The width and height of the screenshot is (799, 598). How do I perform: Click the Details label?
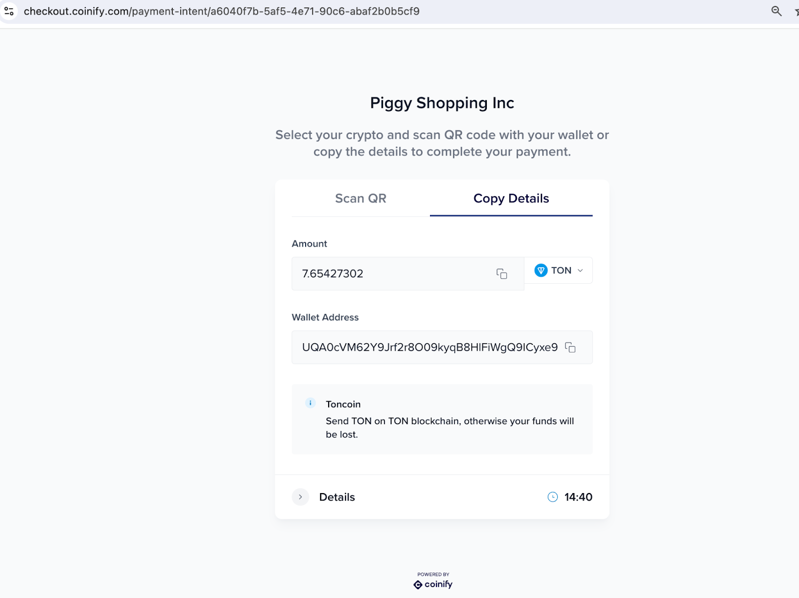pyautogui.click(x=337, y=497)
